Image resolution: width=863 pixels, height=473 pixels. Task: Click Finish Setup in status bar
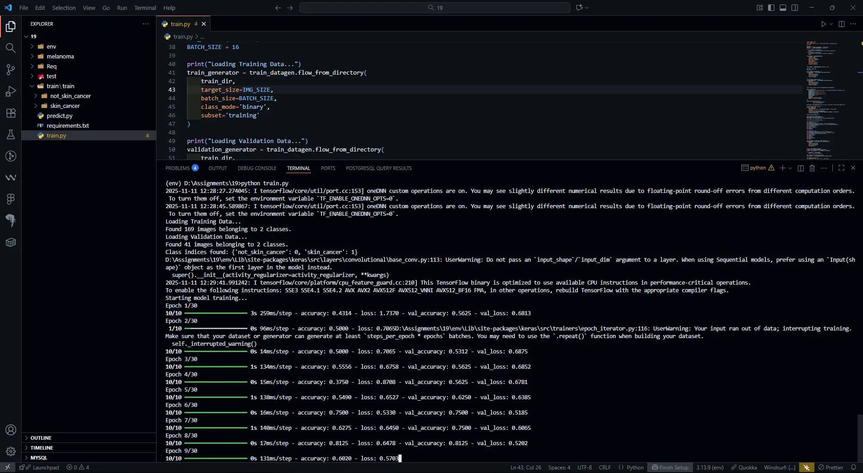click(670, 468)
